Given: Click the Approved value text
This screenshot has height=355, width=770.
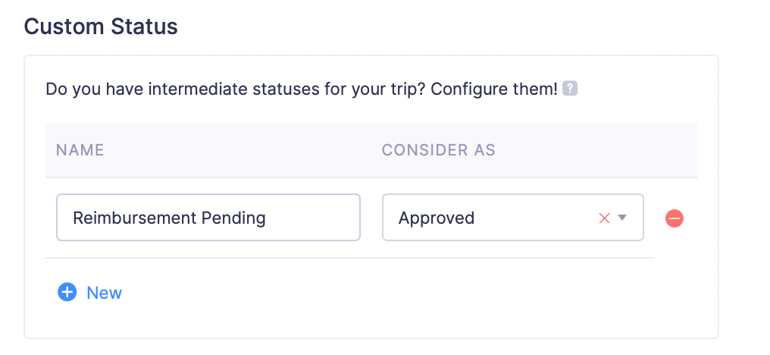Looking at the screenshot, I should [x=437, y=218].
